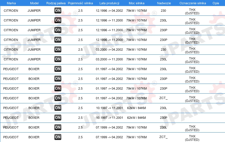This screenshot has height=142, width=225.
Task: Click 79kW / 107KM in 12.1996 -> 04.2002 row
Action: (136, 11)
